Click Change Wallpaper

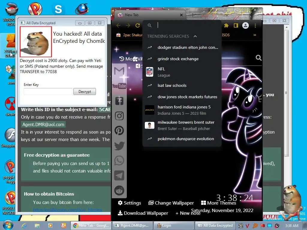click(171, 203)
